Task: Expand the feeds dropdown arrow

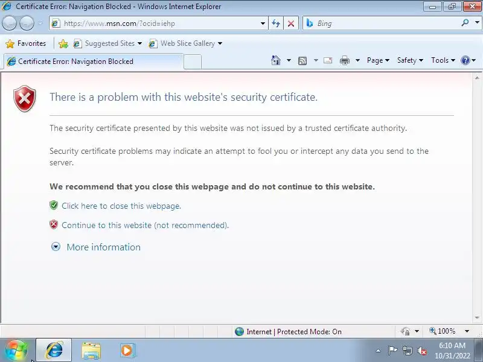Action: [316, 60]
